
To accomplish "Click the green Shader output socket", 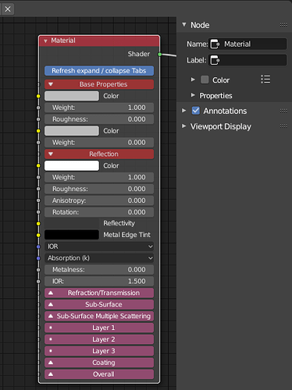I will pyautogui.click(x=160, y=54).
